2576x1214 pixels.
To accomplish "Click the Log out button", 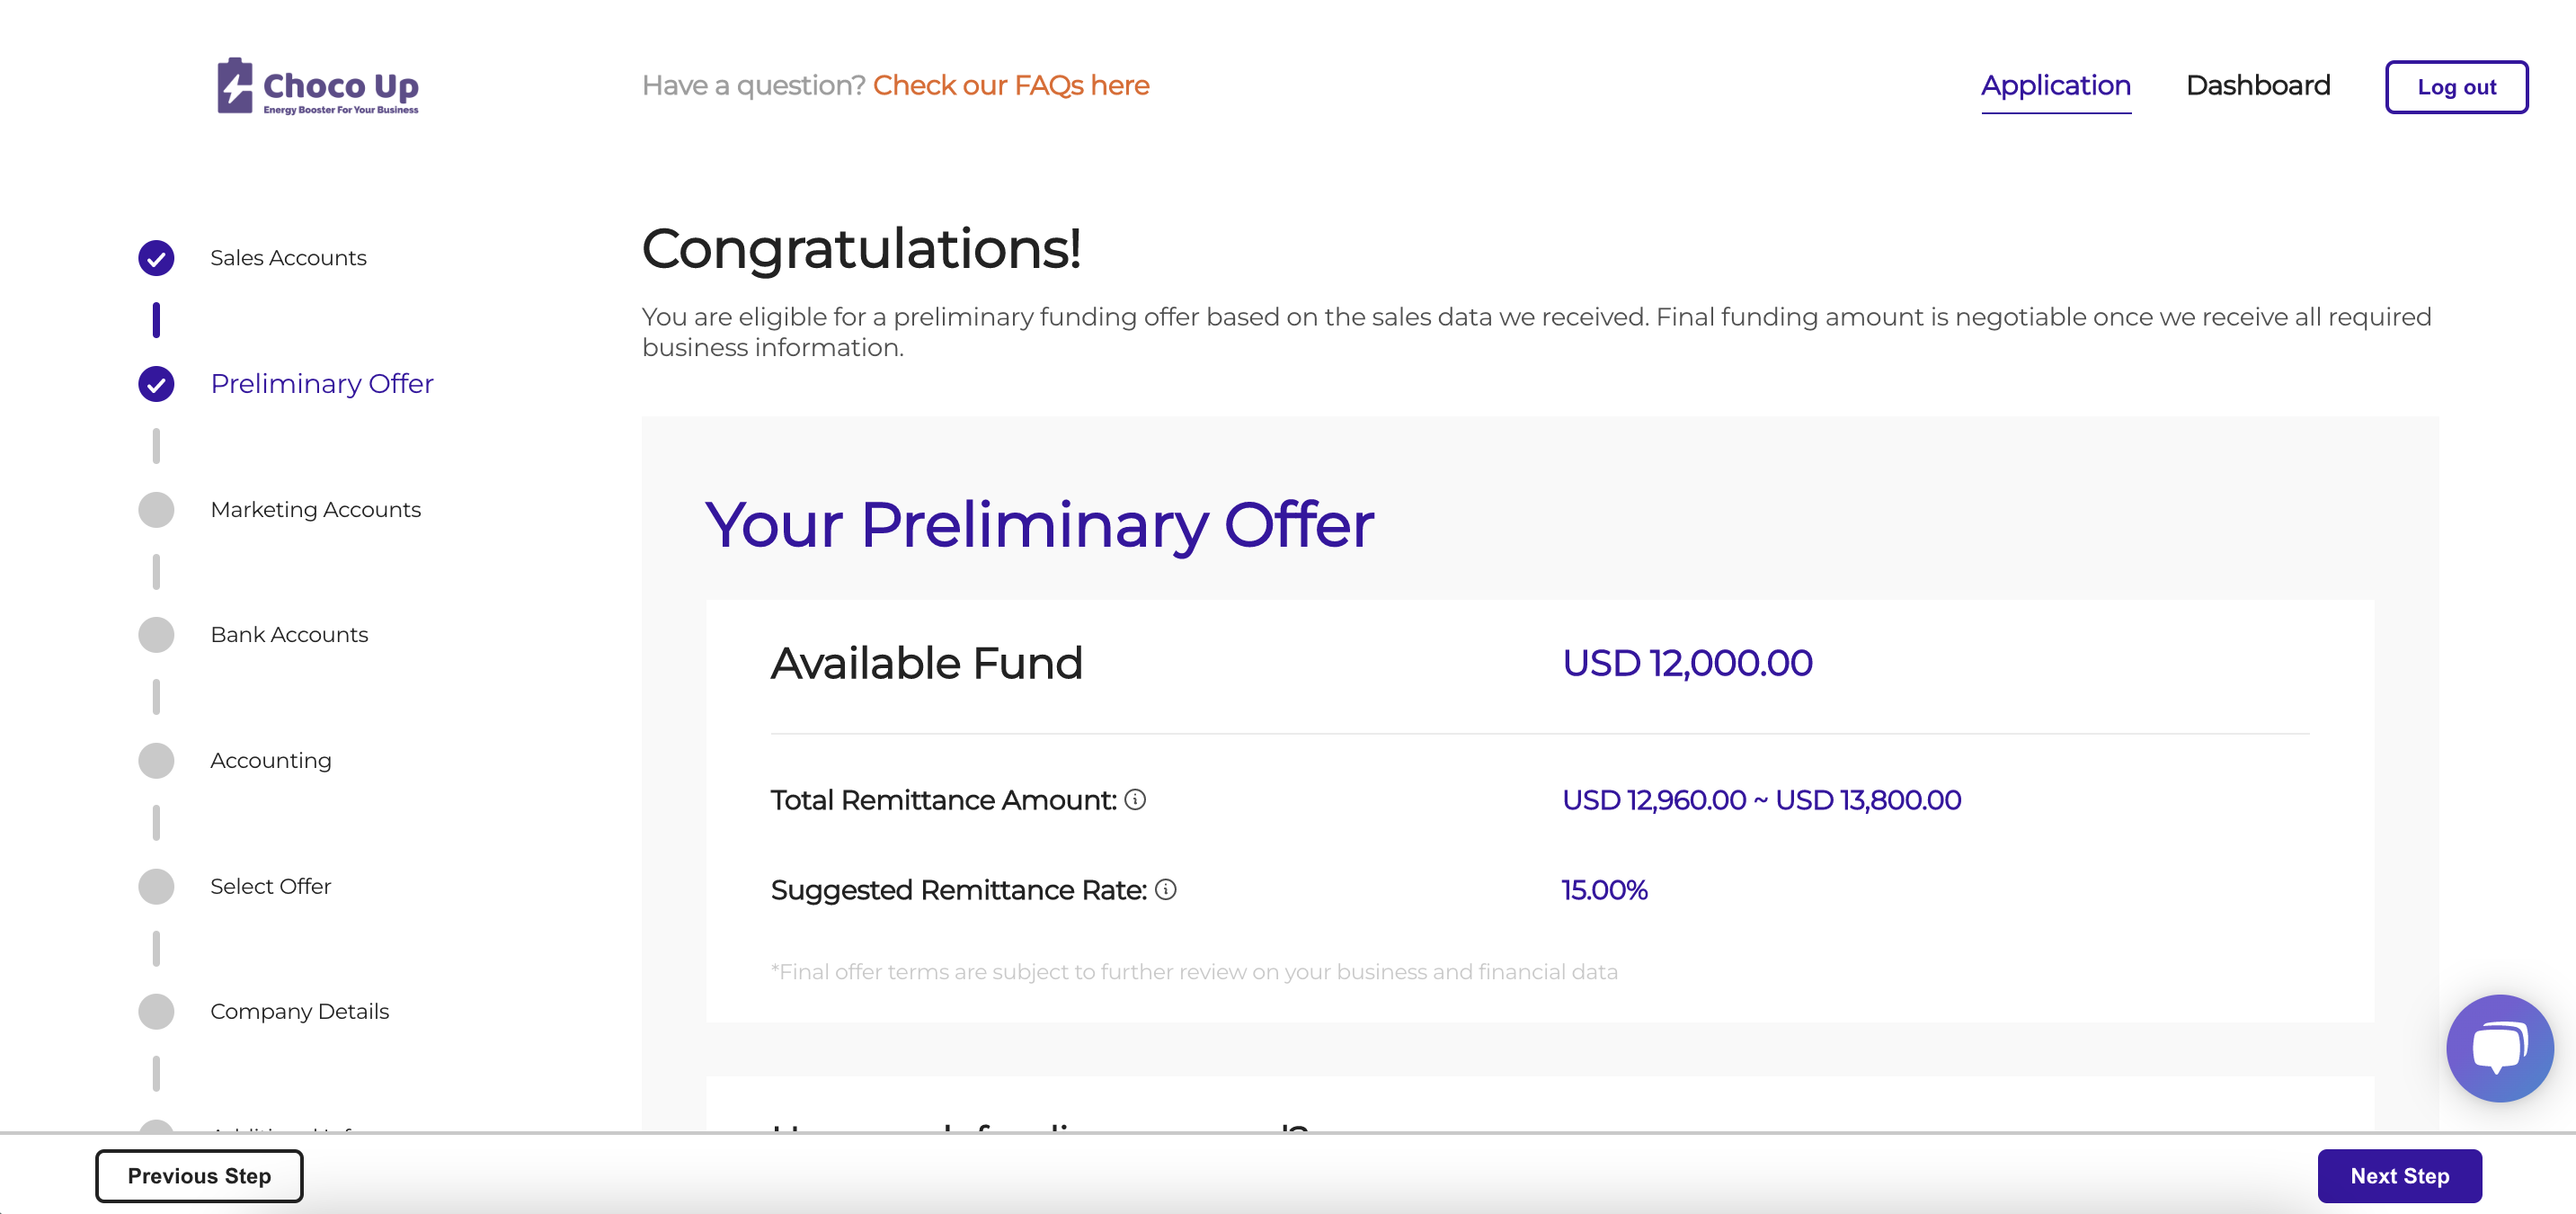I will (2456, 87).
